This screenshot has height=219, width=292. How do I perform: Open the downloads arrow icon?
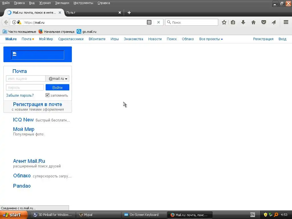click(x=243, y=22)
